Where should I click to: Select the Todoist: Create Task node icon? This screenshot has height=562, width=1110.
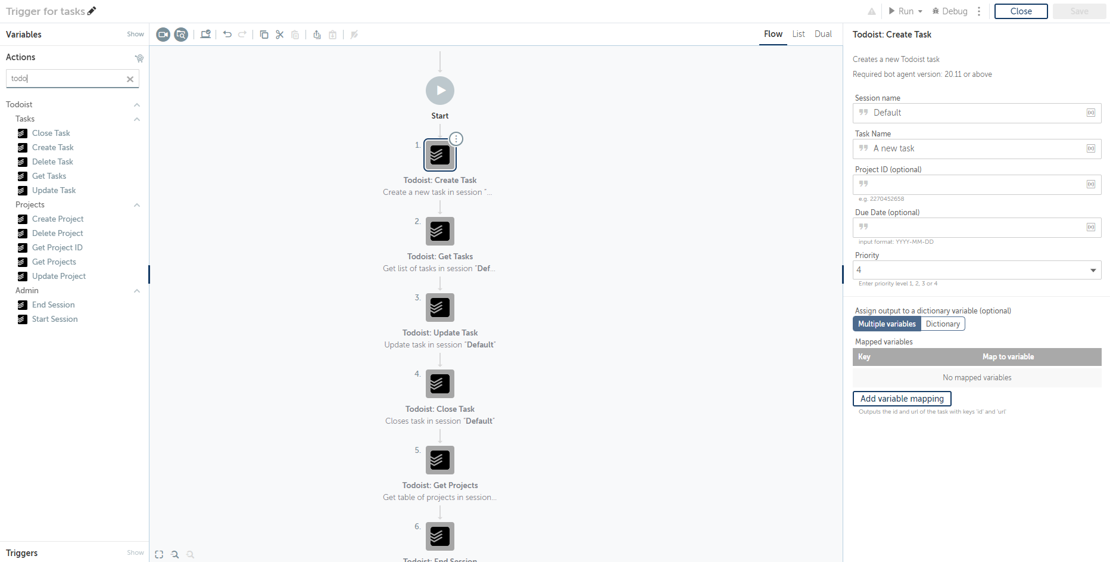(440, 155)
